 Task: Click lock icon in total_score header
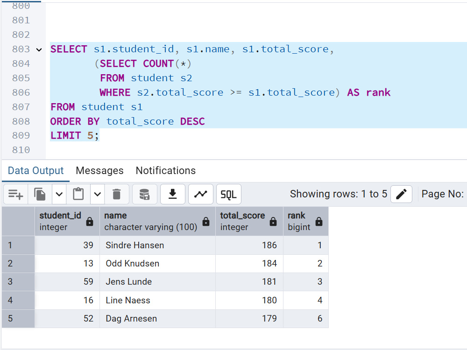(x=273, y=221)
